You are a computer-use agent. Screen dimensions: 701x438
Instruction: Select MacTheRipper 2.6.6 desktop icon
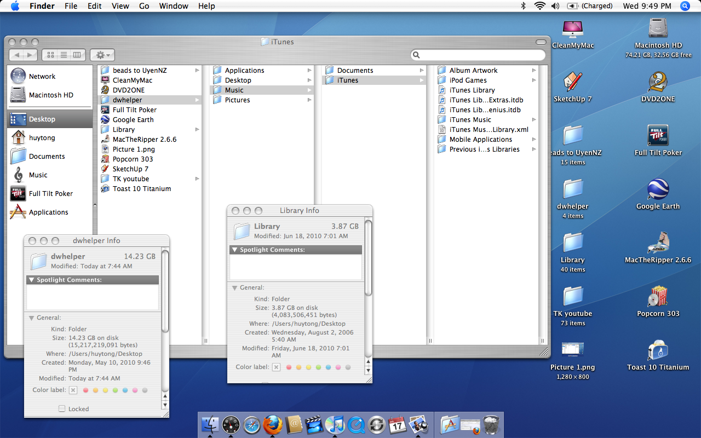tap(658, 243)
